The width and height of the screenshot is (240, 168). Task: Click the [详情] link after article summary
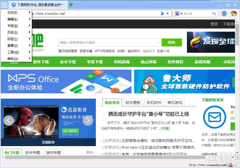(165, 128)
